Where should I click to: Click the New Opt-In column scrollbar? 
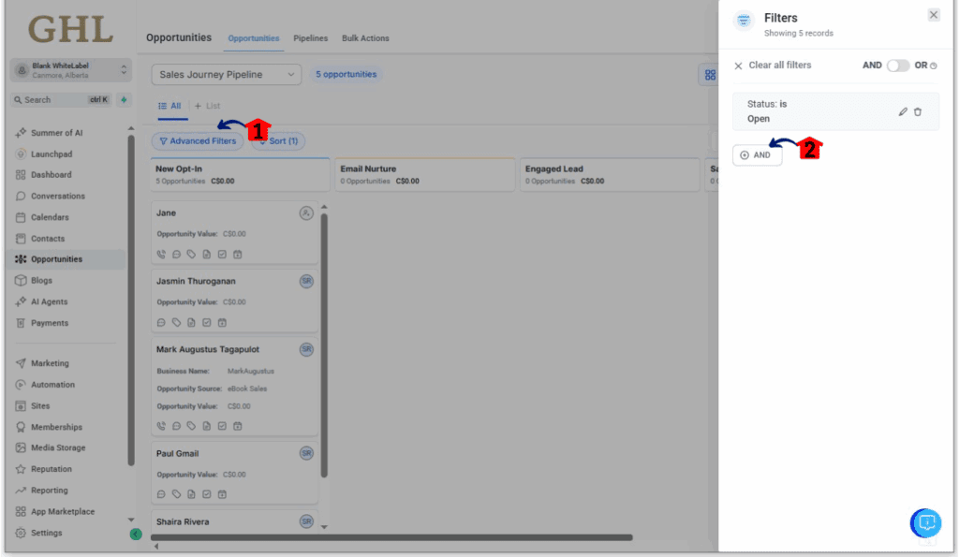pyautogui.click(x=324, y=345)
